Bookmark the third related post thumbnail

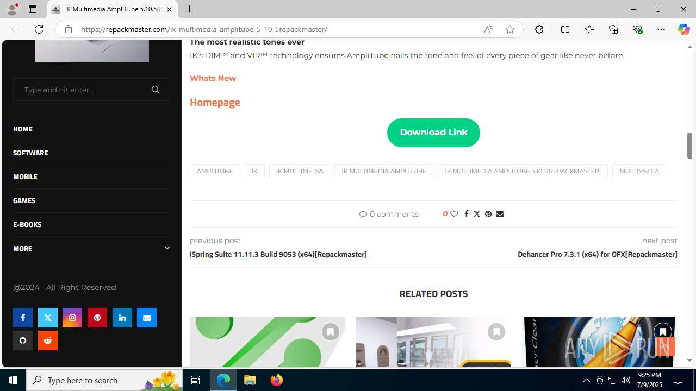(x=663, y=332)
